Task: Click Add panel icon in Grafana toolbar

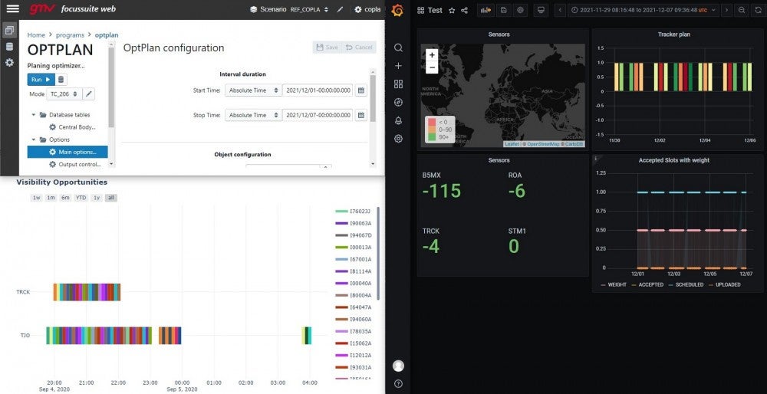Action: click(486, 10)
